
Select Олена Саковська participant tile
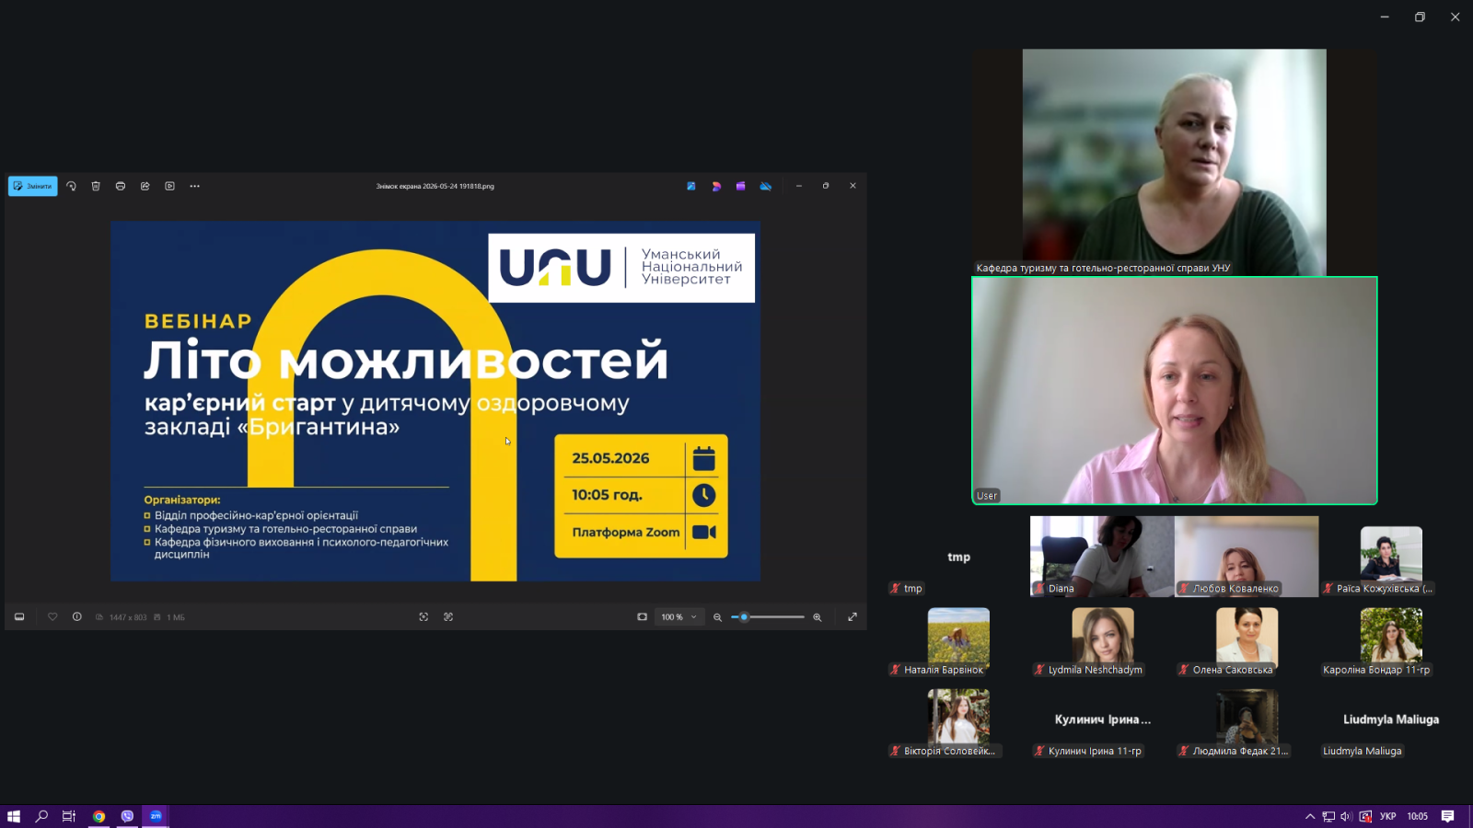pos(1247,639)
